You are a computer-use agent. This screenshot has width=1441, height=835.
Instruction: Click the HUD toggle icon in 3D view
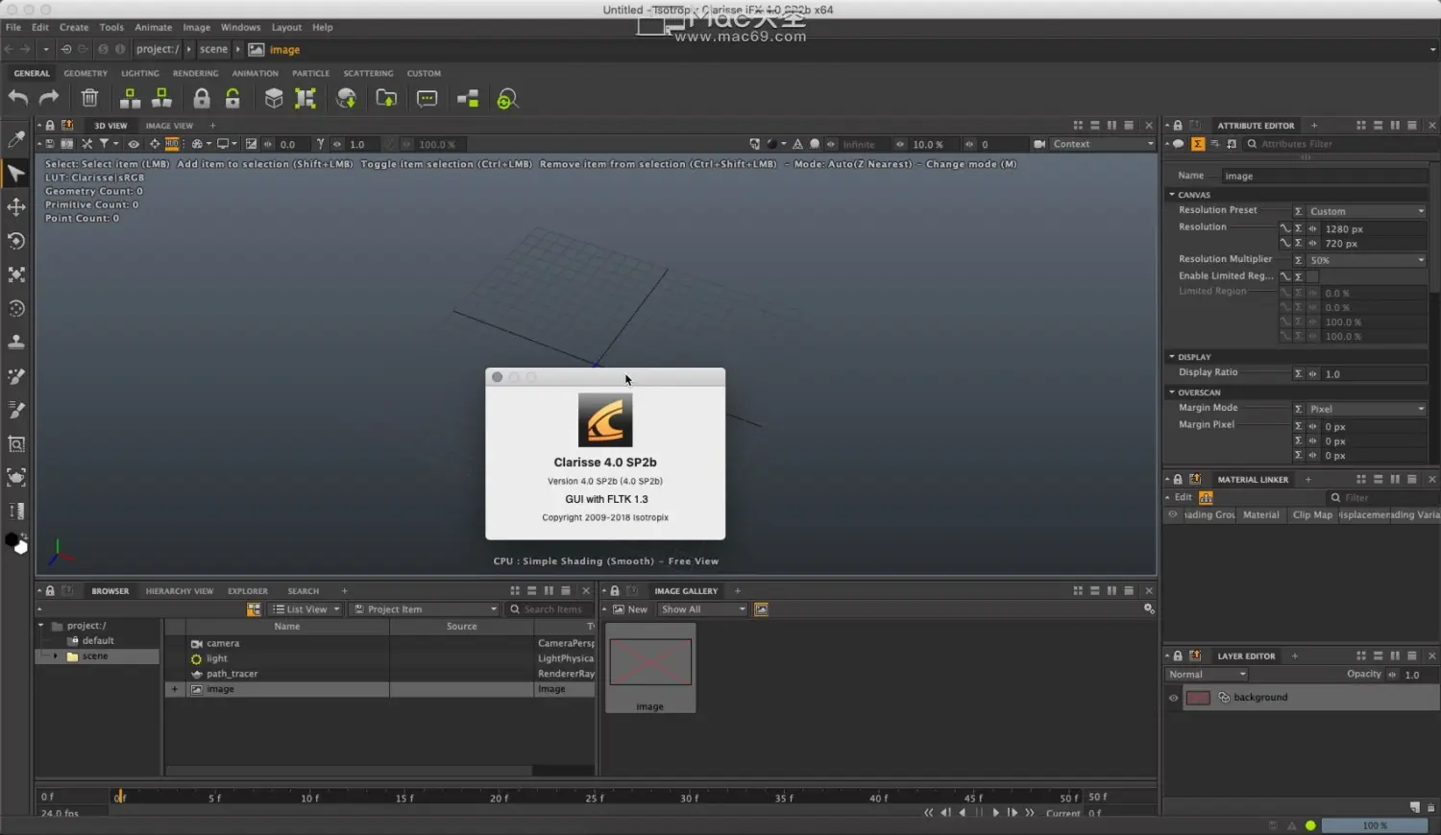click(x=172, y=144)
